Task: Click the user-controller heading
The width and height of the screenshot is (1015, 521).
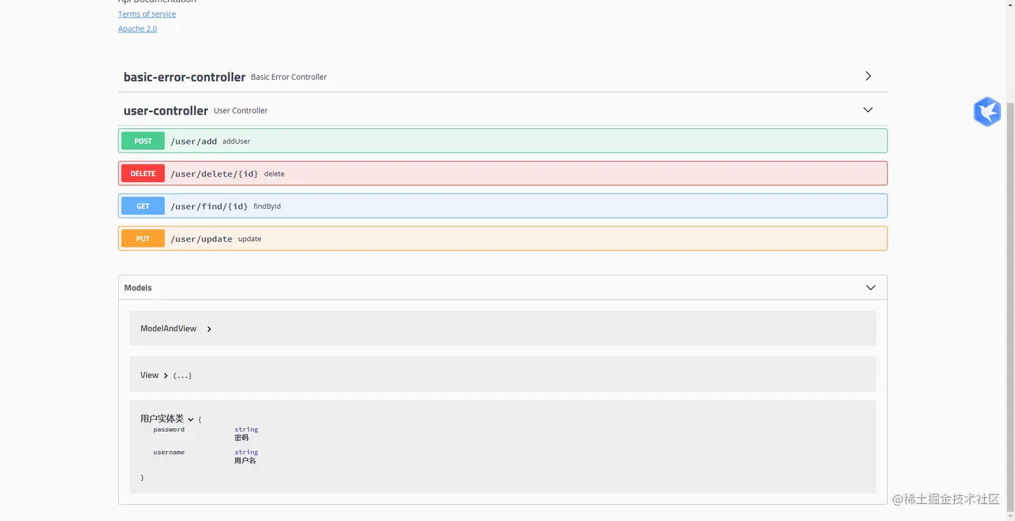Action: [166, 111]
